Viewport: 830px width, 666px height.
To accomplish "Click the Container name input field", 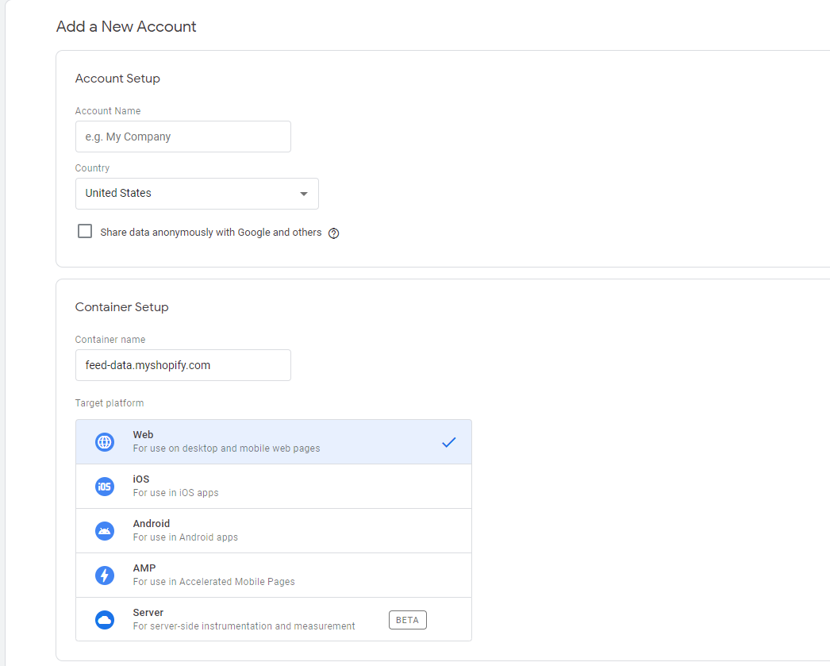I will (183, 365).
